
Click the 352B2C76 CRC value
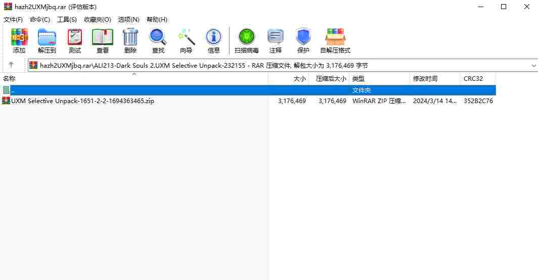tap(478, 101)
